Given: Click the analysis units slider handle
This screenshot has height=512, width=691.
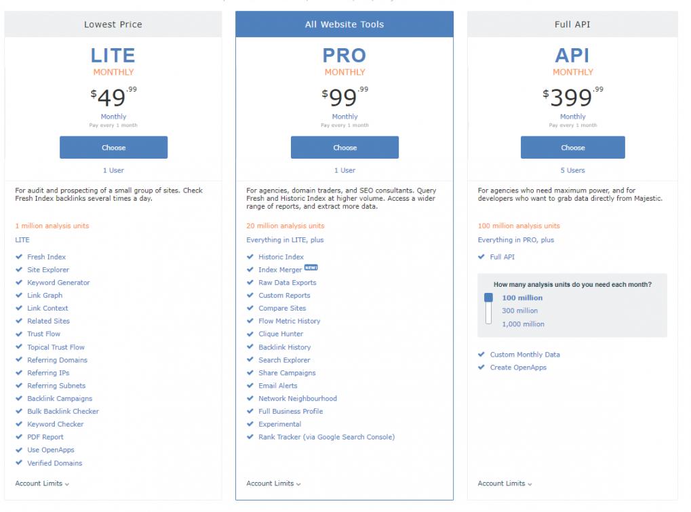Looking at the screenshot, I should pyautogui.click(x=488, y=298).
